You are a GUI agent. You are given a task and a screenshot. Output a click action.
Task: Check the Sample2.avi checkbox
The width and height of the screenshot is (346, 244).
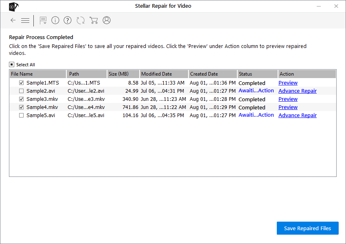[x=21, y=91]
